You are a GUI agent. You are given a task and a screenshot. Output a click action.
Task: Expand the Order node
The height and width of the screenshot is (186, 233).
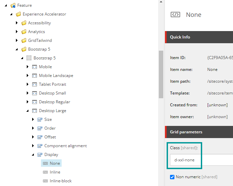(33, 128)
